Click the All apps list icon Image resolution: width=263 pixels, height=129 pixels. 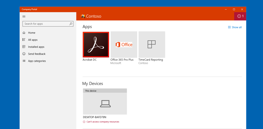pyautogui.click(x=24, y=40)
